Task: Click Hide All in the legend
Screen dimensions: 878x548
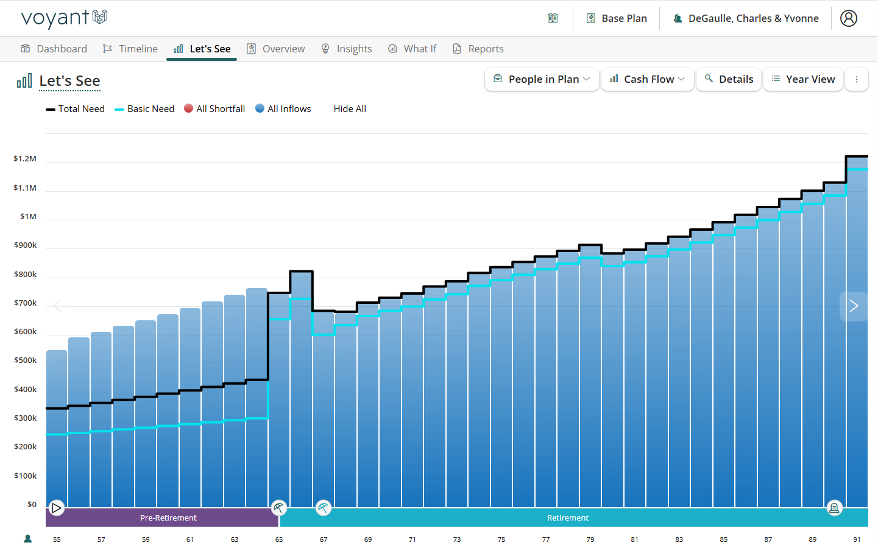Action: [x=350, y=109]
